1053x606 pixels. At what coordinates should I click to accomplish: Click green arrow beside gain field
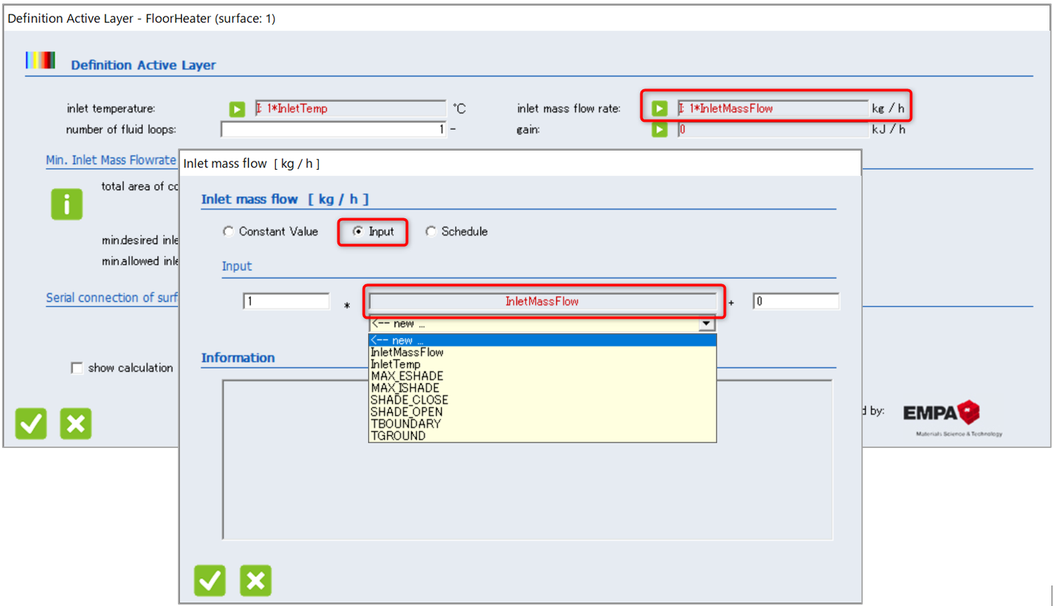tap(659, 129)
